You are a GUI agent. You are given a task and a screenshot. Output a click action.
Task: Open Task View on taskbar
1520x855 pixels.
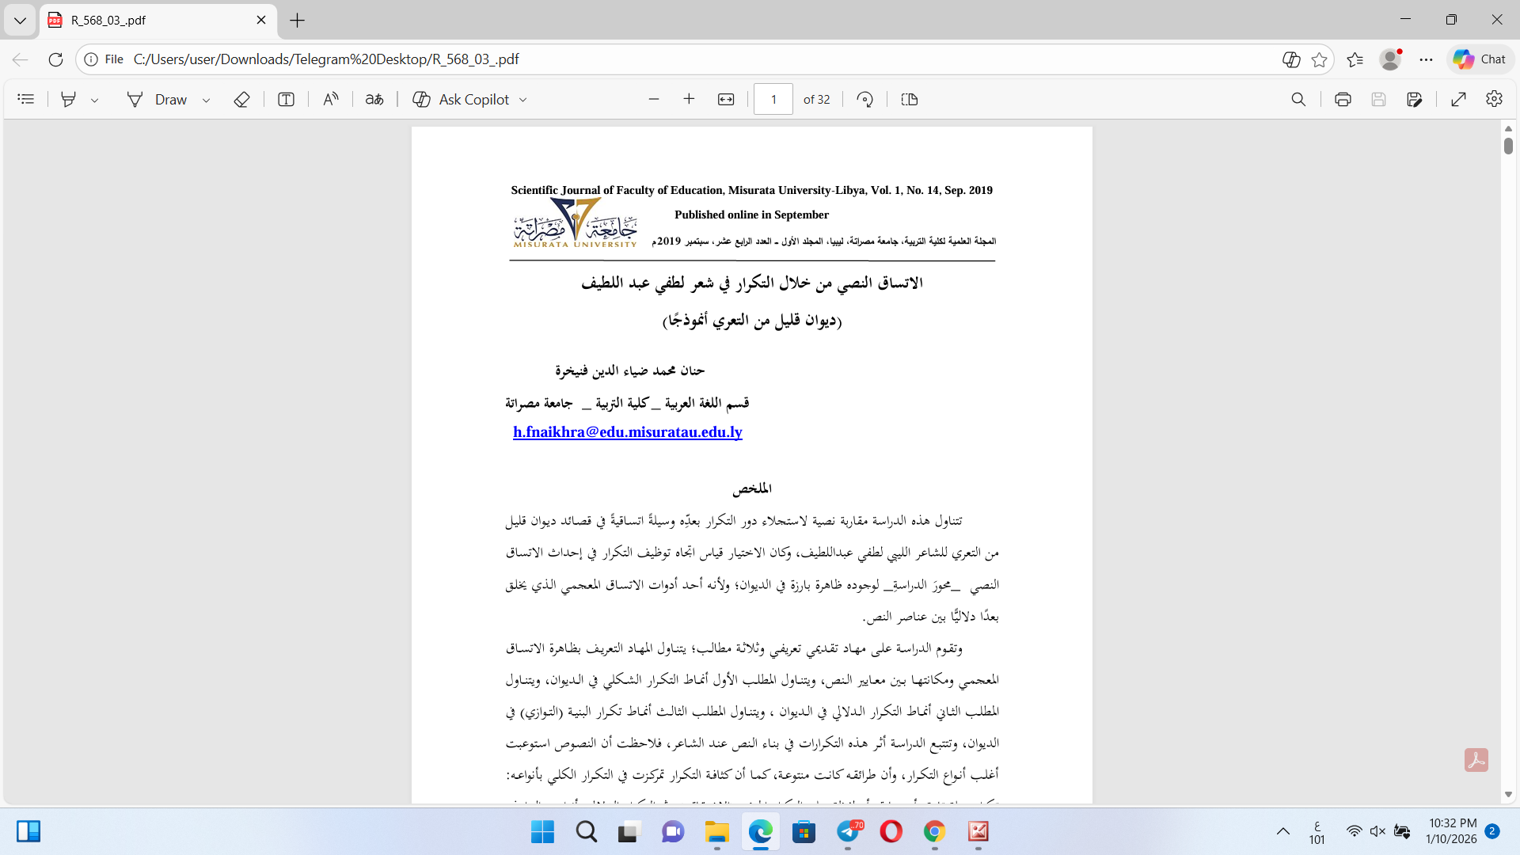[629, 831]
